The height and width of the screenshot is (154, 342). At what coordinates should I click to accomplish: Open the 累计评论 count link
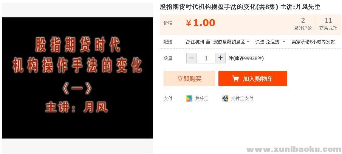click(303, 24)
